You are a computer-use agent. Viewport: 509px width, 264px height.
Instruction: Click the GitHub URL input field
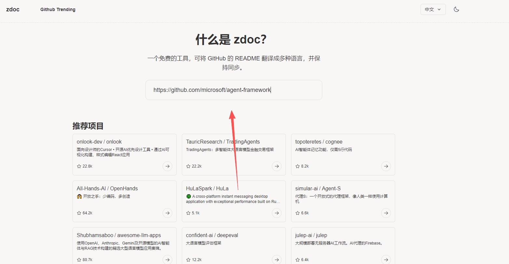[234, 90]
